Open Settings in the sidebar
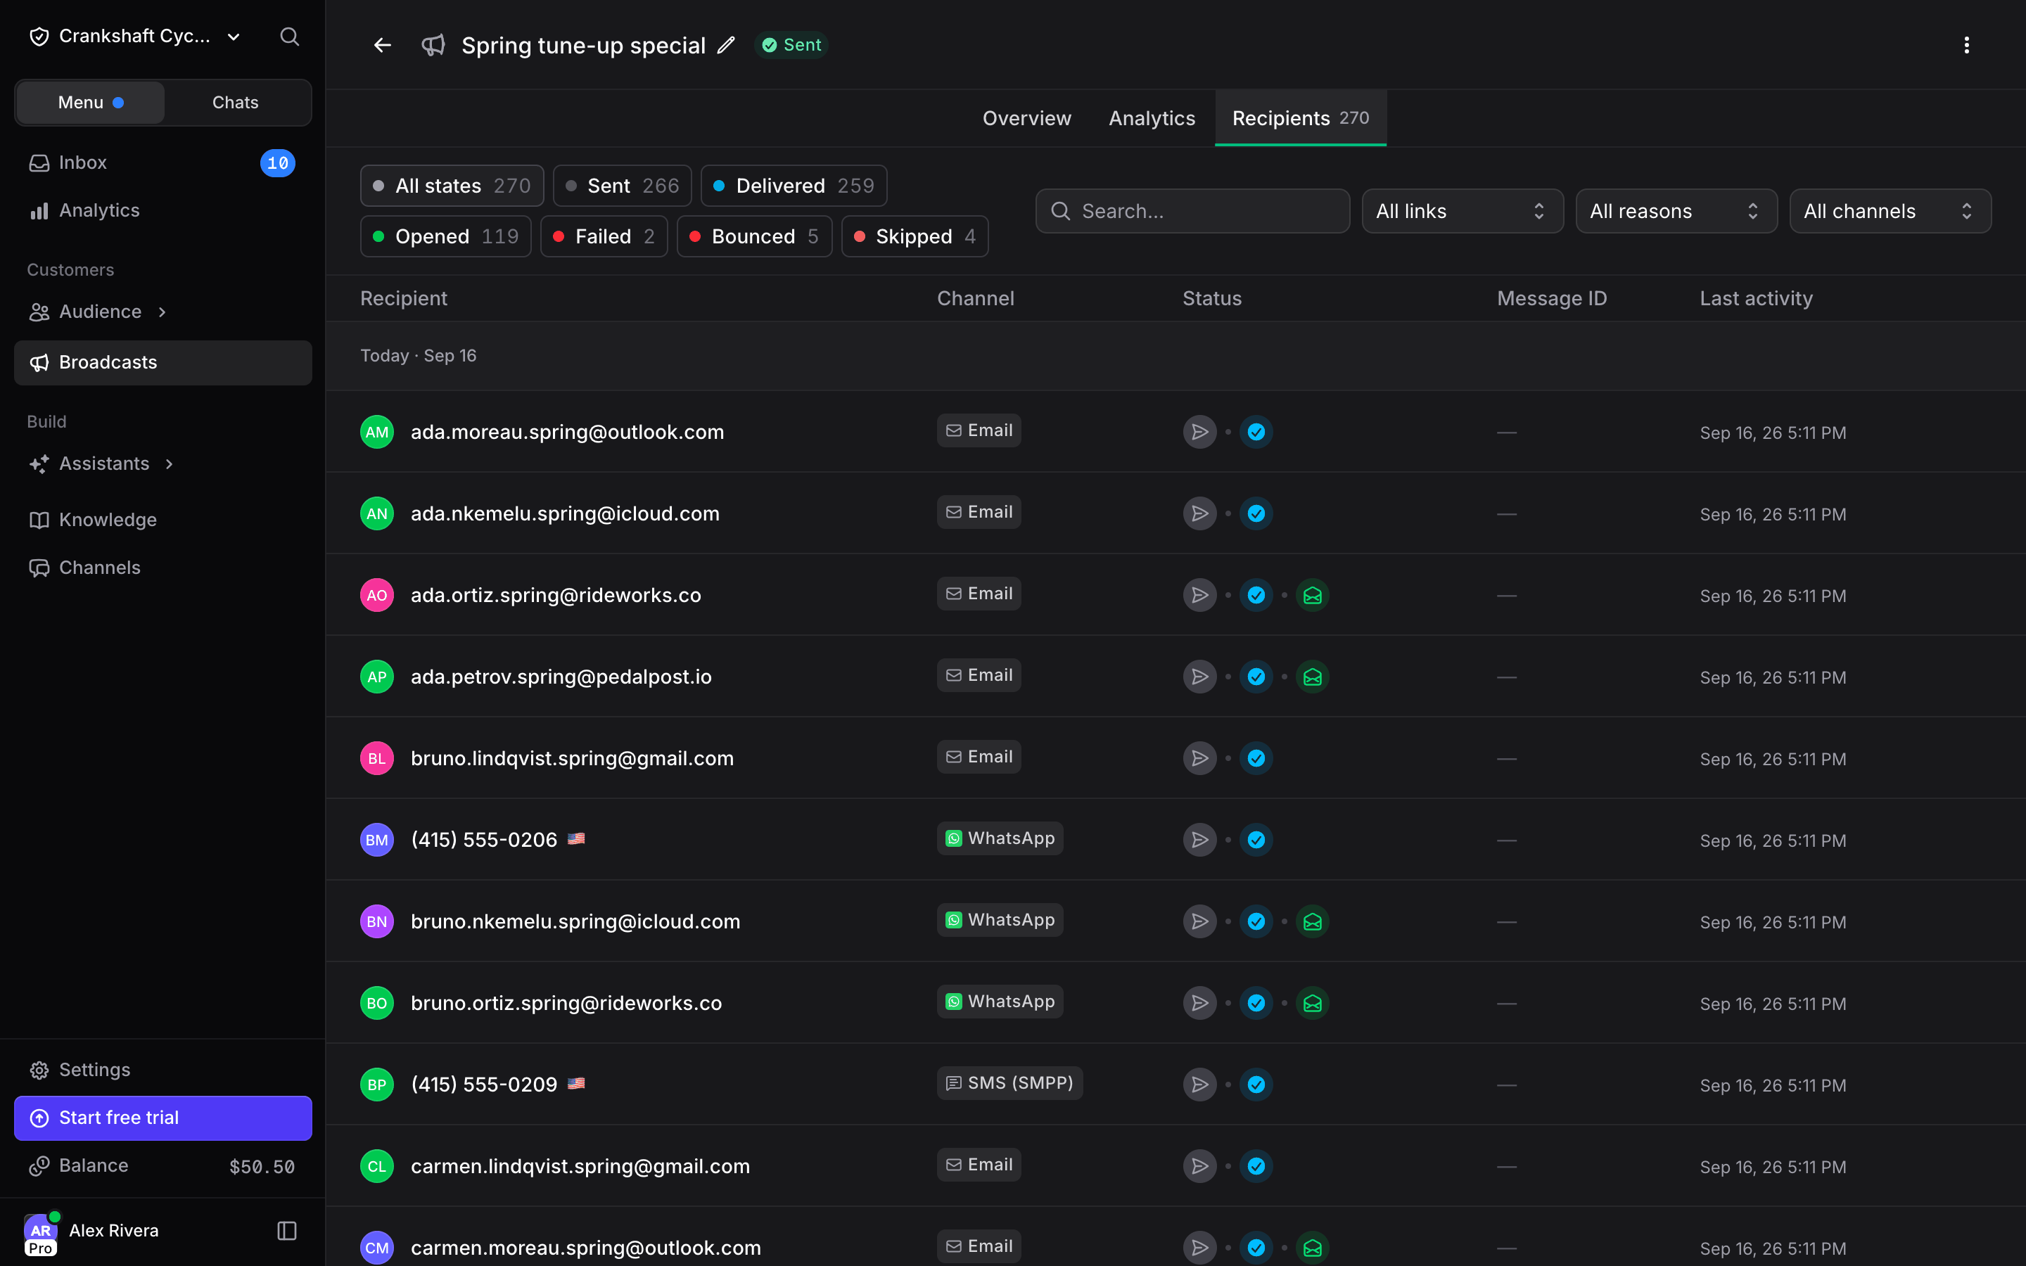This screenshot has width=2026, height=1266. coord(163,1070)
